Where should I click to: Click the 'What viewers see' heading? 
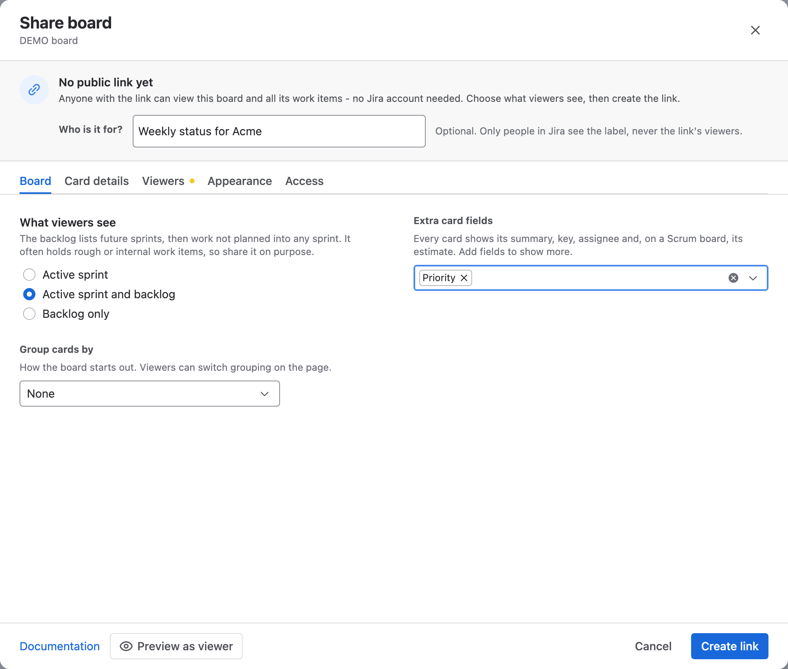68,222
